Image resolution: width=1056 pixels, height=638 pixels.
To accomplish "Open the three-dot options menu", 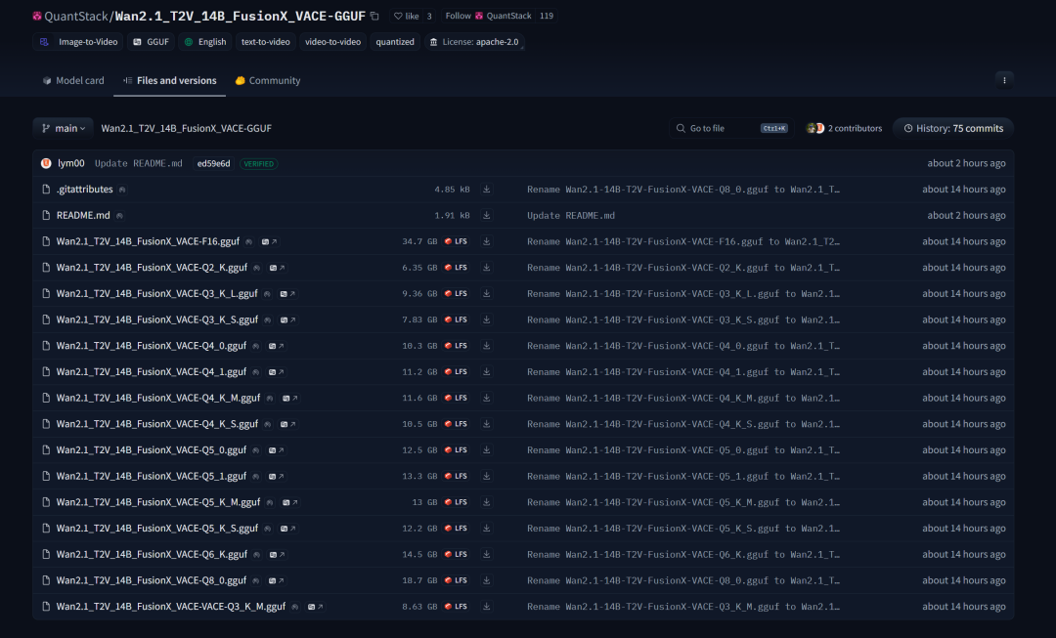I will pyautogui.click(x=1004, y=80).
